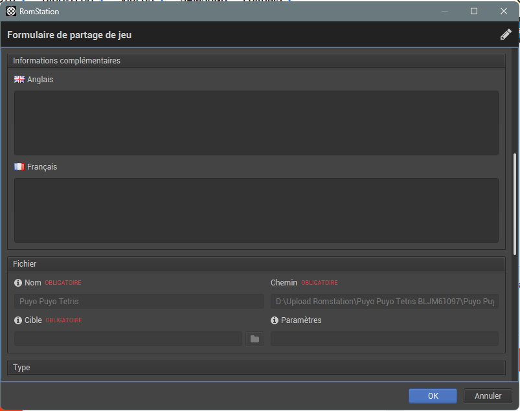Click the info icon next to Nom
The width and height of the screenshot is (520, 411).
18,283
